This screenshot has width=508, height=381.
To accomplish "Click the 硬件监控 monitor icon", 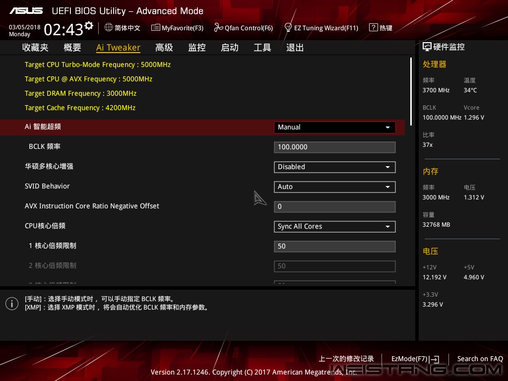I will [427, 47].
